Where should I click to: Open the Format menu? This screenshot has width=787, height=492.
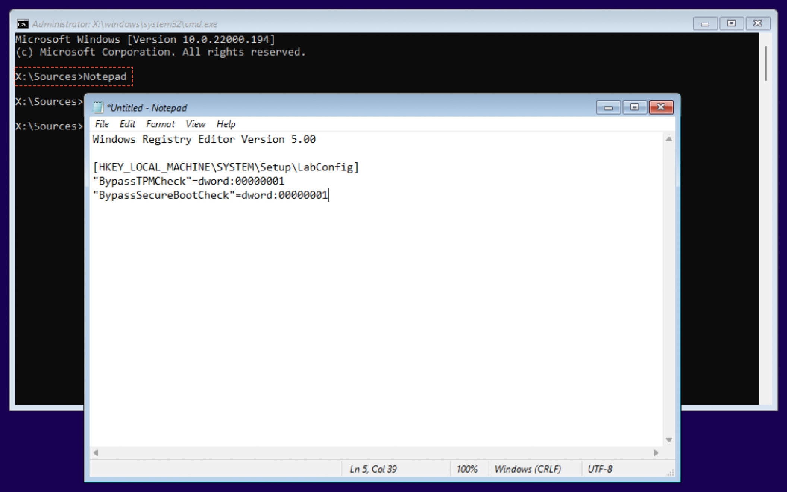(160, 124)
